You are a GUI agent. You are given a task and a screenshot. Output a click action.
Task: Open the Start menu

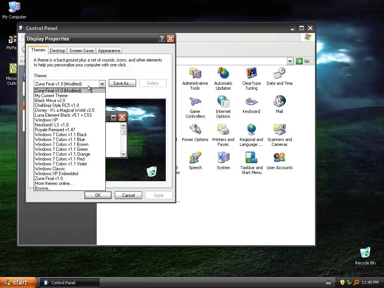[x=18, y=283]
